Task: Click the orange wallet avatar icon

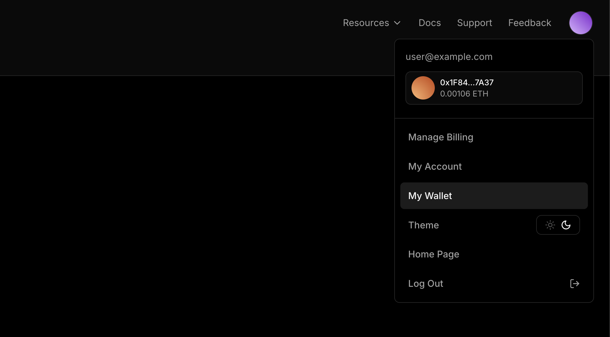Action: pyautogui.click(x=423, y=88)
